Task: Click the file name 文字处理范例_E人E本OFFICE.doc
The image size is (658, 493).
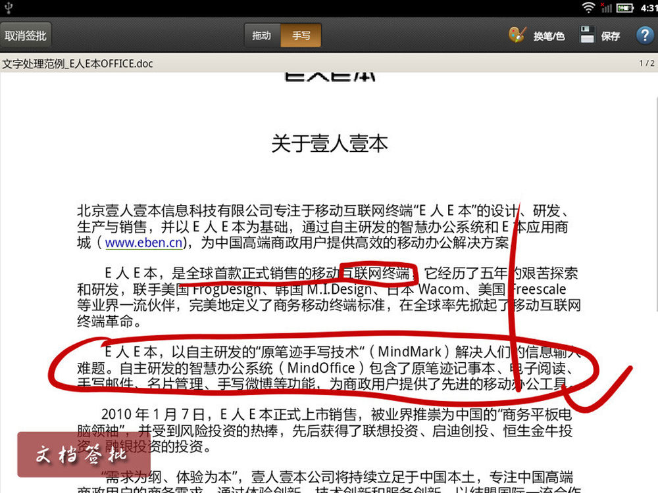Action: 78,64
